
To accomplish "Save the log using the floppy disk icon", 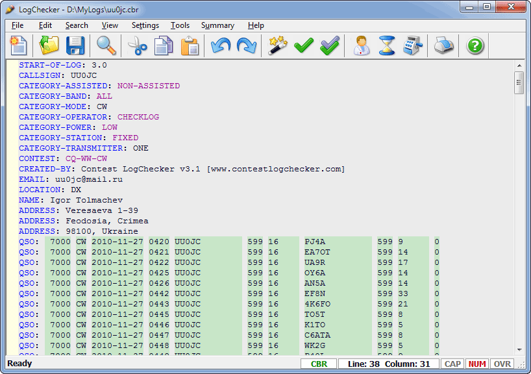I will click(75, 45).
